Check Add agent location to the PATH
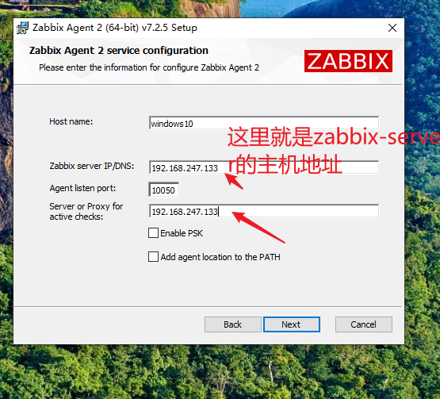 [153, 257]
